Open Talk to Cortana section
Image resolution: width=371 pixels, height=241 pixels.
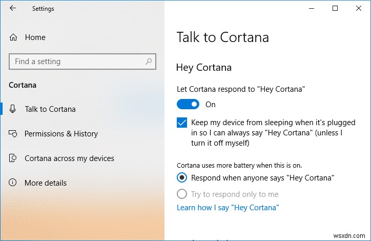coord(50,109)
